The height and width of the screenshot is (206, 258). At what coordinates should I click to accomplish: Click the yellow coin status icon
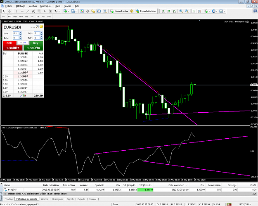[41, 26]
